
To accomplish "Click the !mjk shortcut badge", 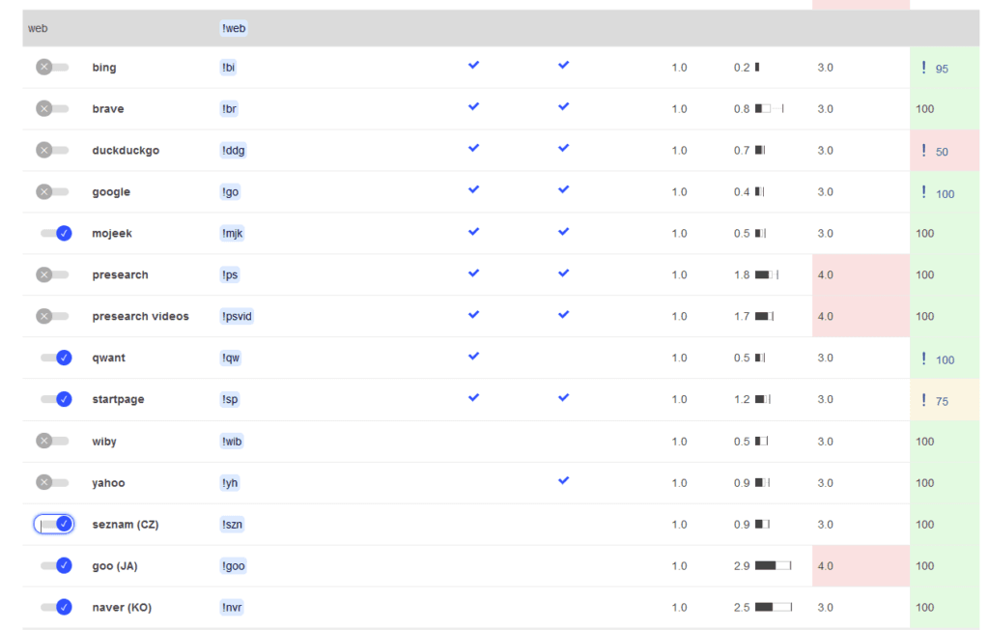I will click(x=232, y=234).
